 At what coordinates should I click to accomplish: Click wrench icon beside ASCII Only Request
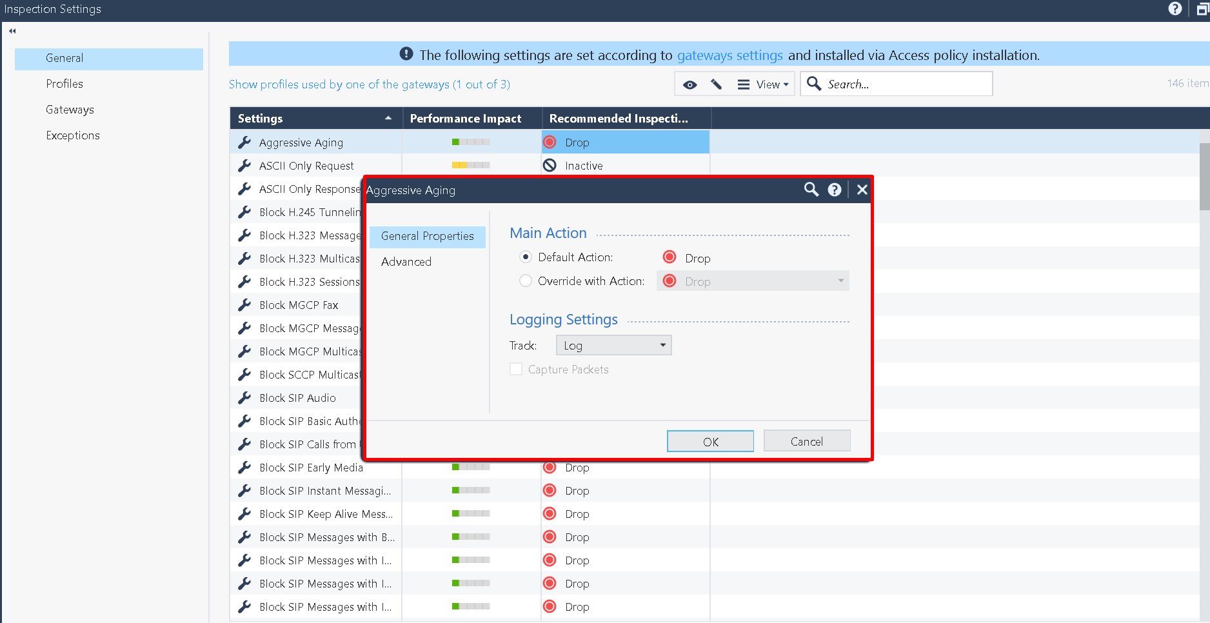[244, 166]
